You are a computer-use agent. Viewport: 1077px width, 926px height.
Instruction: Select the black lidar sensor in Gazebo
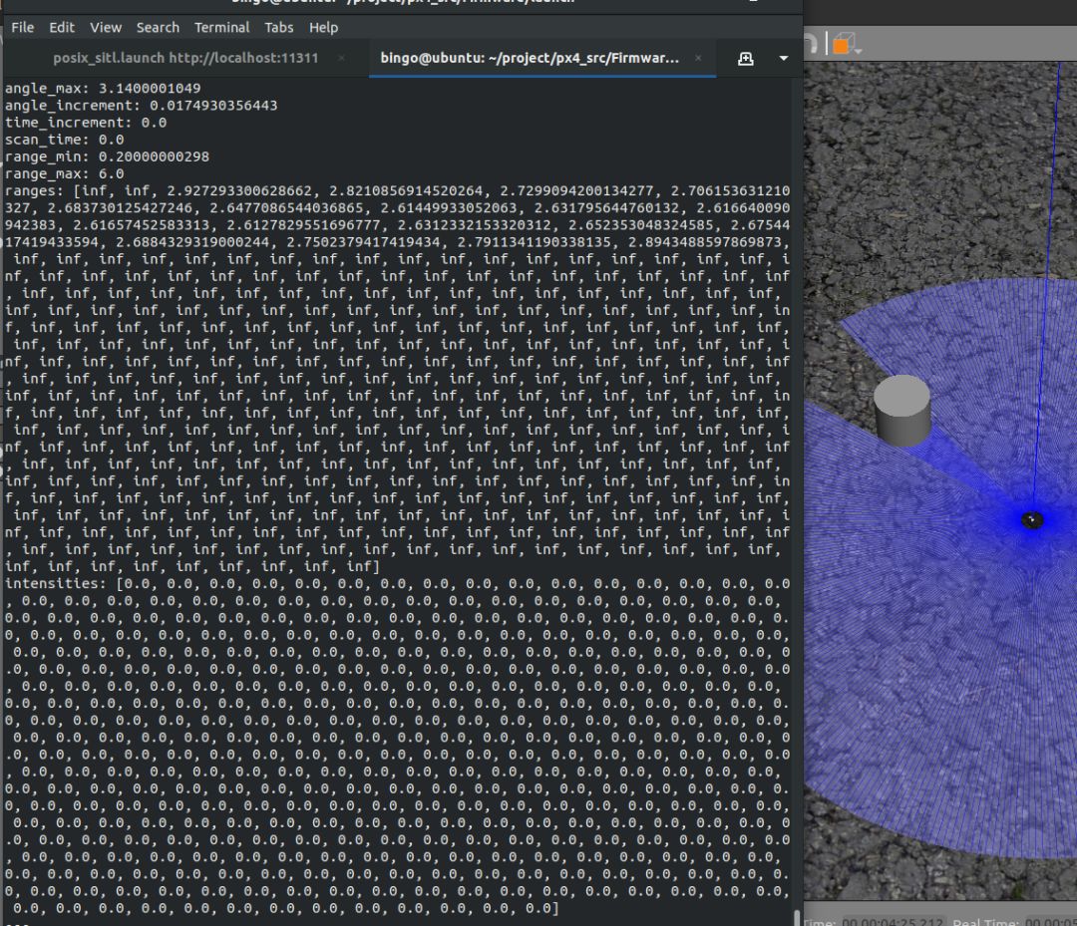[1032, 520]
